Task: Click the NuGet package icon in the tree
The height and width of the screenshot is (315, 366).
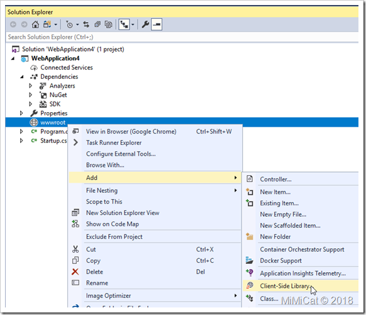Action: pyautogui.click(x=43, y=95)
